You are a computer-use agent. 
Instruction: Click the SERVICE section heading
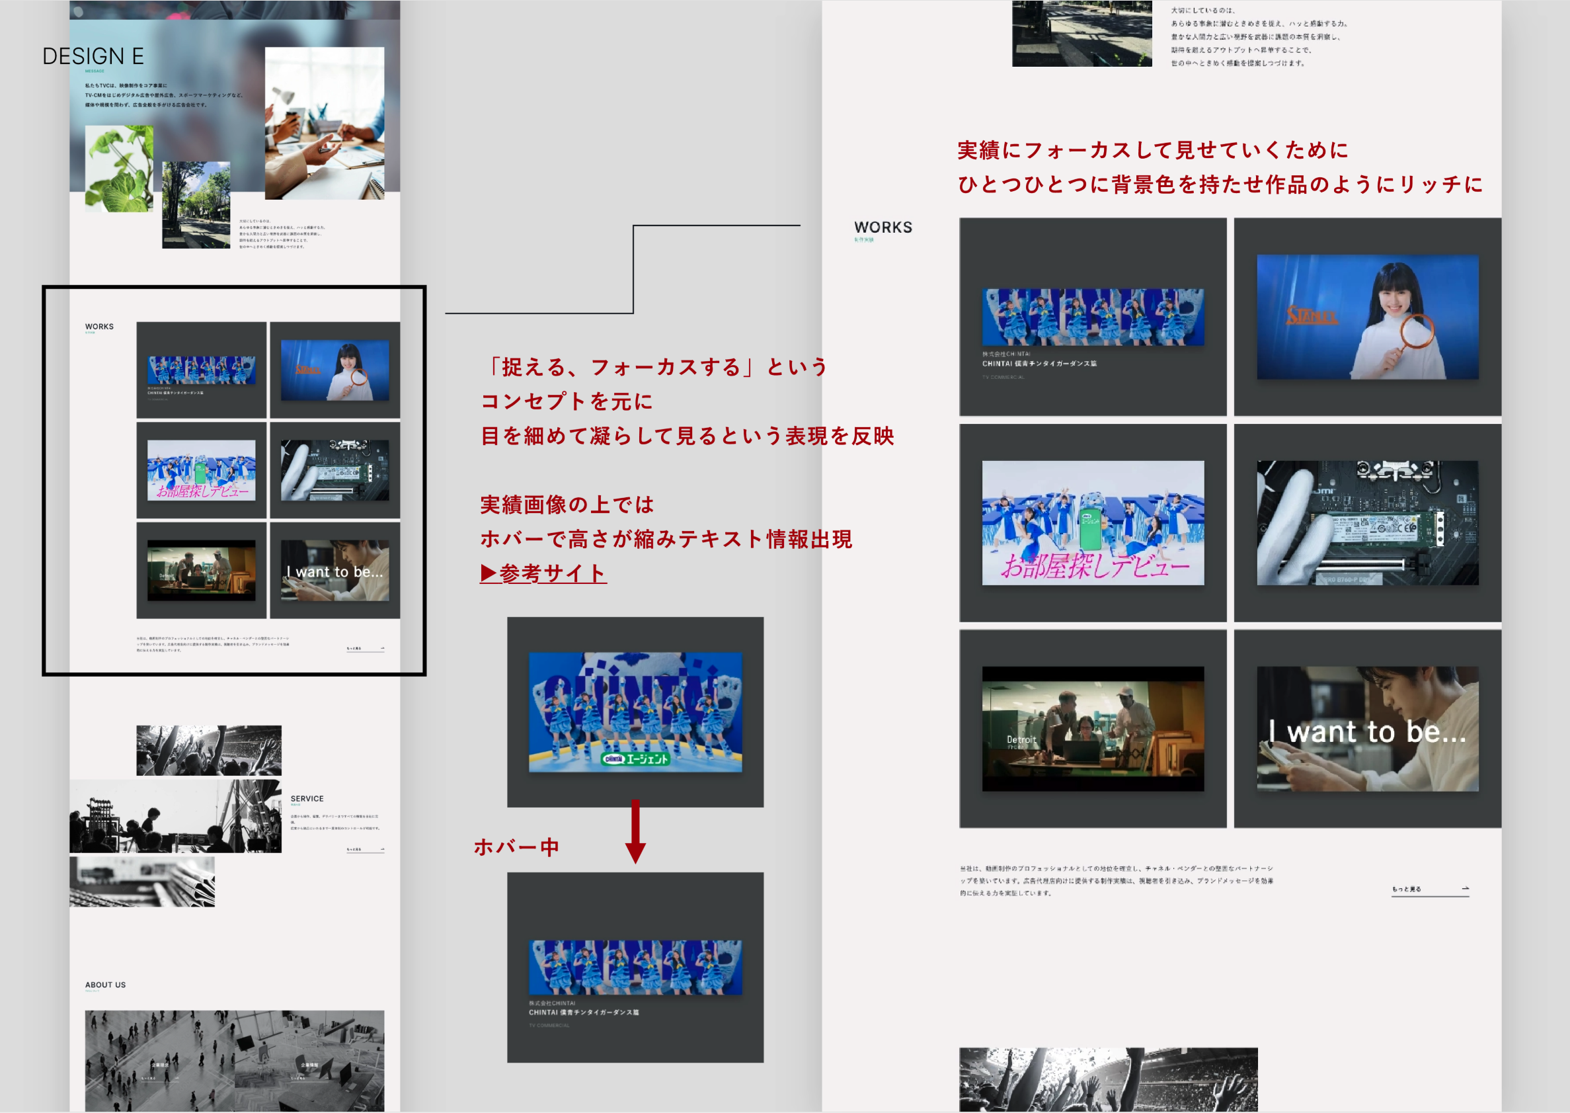[x=307, y=798]
